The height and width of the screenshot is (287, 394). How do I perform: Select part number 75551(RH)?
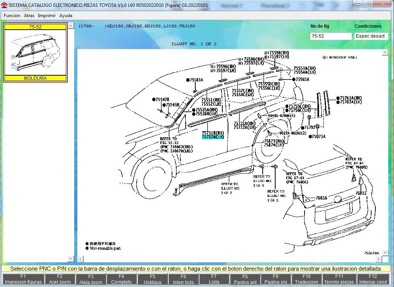coord(211,100)
